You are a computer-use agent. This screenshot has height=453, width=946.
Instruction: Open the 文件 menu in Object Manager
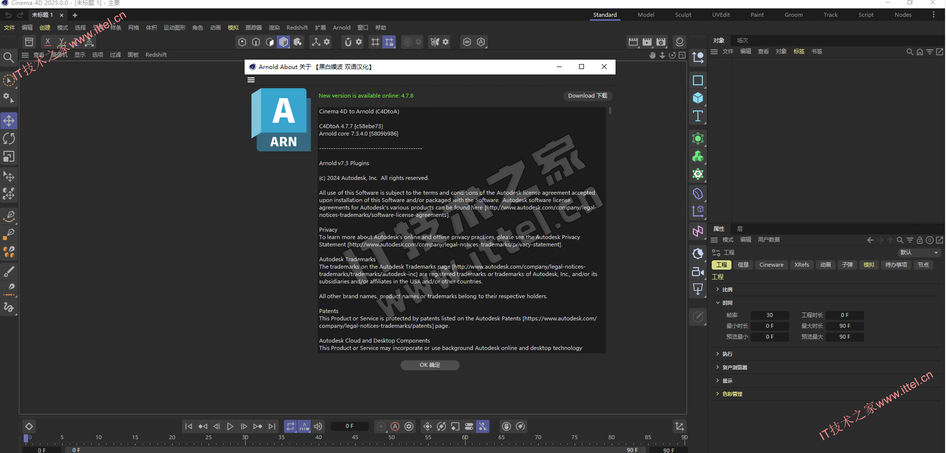point(728,51)
